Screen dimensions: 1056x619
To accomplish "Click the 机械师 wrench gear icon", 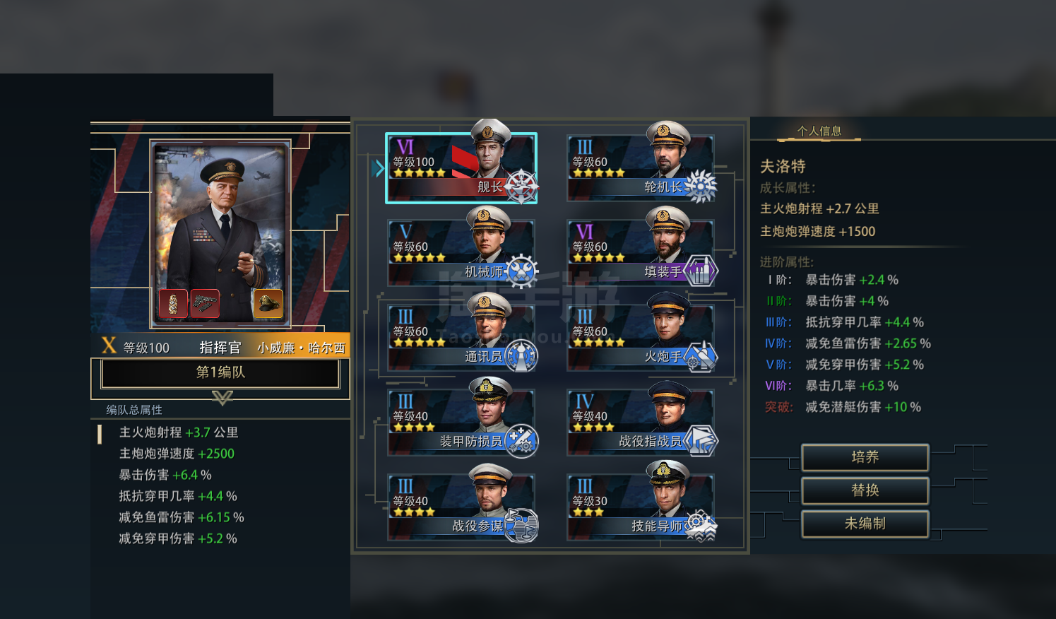I will 521,271.
